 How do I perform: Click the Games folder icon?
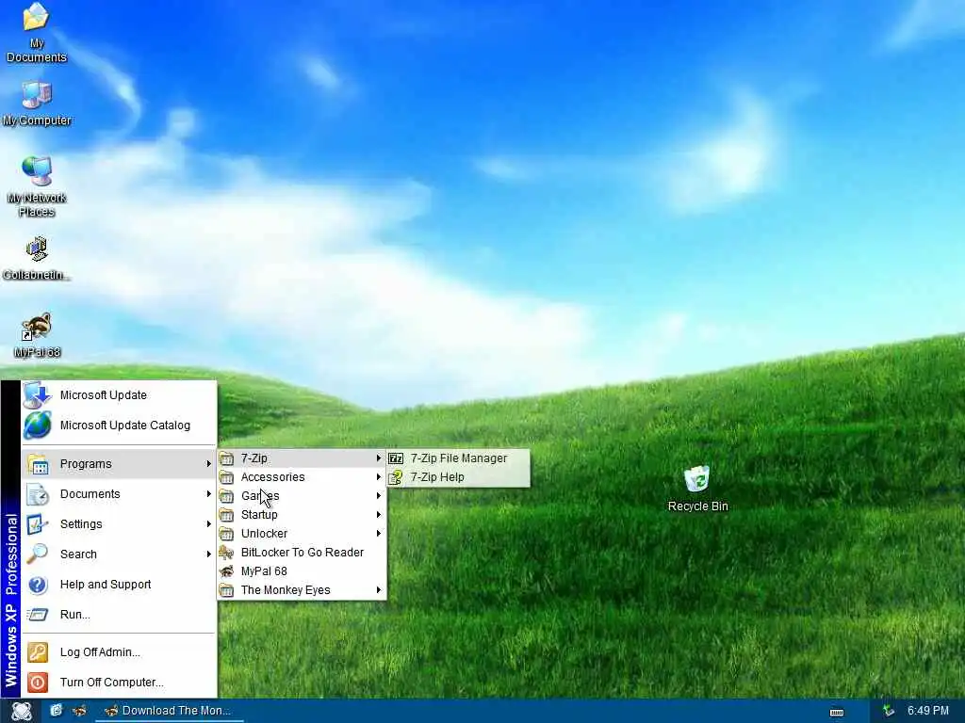pyautogui.click(x=226, y=496)
